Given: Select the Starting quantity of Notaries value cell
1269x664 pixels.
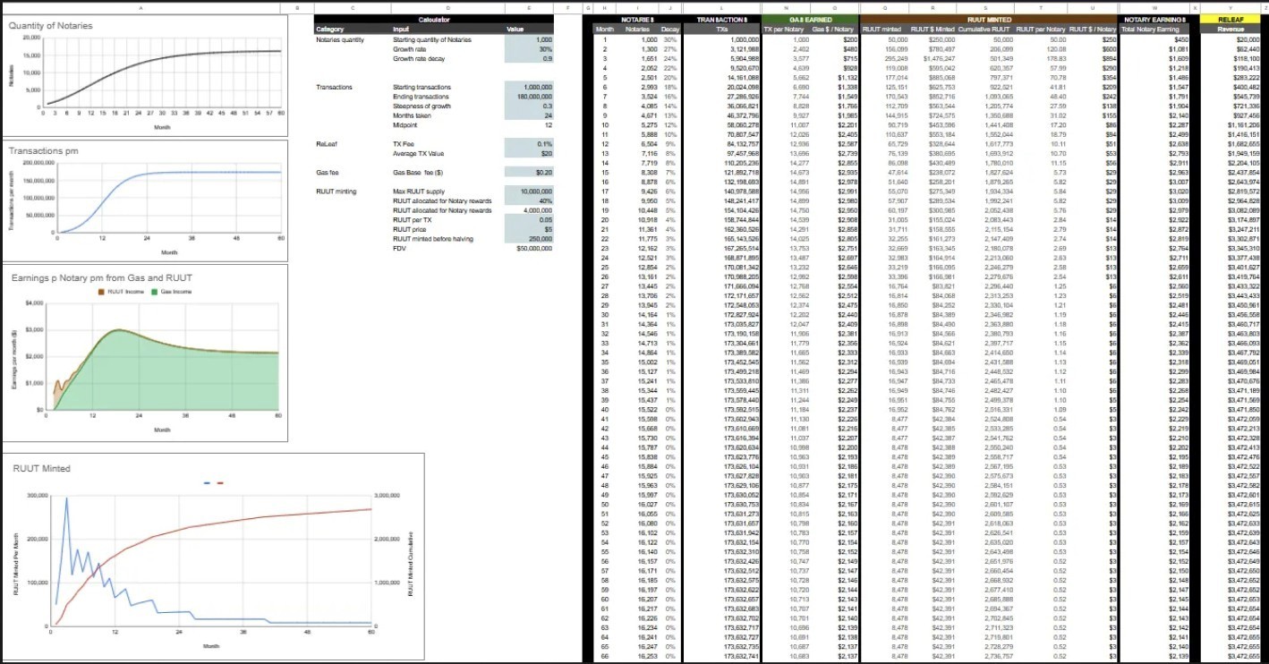Looking at the screenshot, I should pos(529,40).
